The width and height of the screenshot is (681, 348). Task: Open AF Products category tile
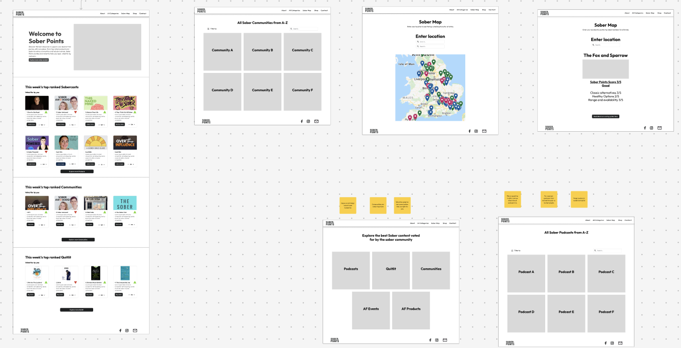pos(411,310)
